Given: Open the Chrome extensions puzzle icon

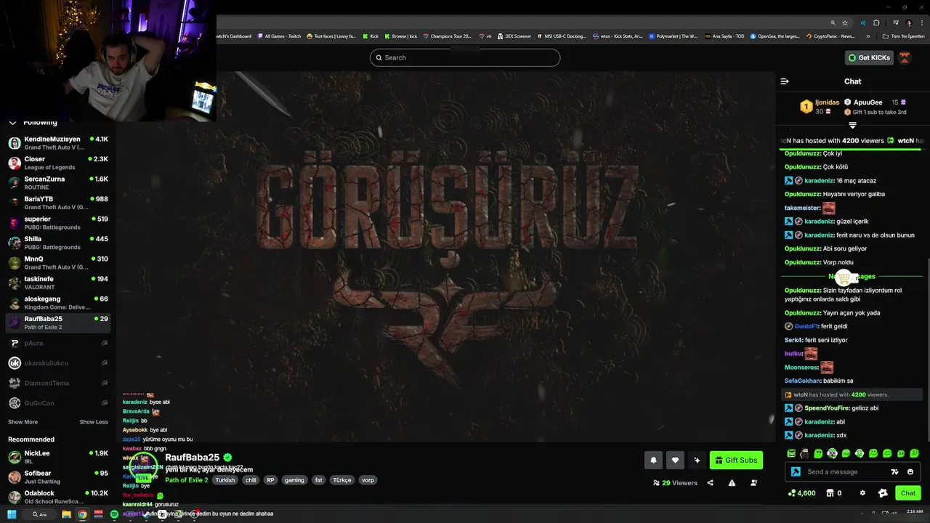Looking at the screenshot, I should 876,23.
